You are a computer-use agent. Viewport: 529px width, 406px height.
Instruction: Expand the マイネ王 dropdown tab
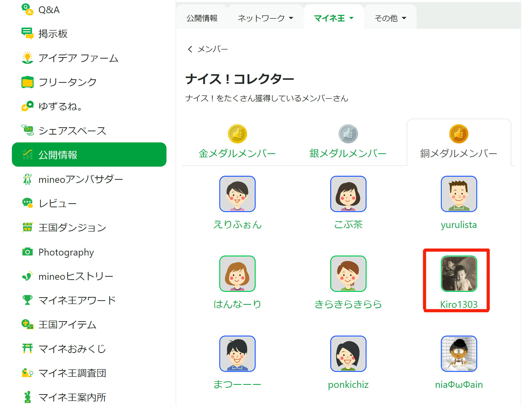point(333,18)
